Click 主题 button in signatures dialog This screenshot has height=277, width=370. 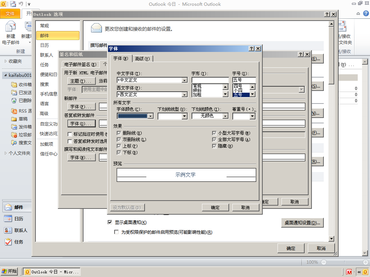[x=81, y=81]
